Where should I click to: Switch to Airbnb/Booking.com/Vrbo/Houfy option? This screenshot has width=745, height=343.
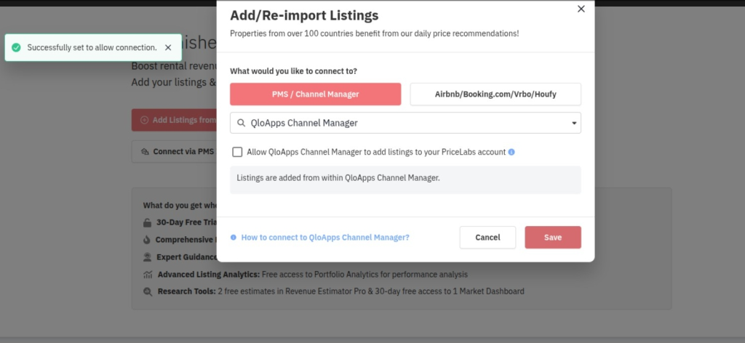coord(495,94)
